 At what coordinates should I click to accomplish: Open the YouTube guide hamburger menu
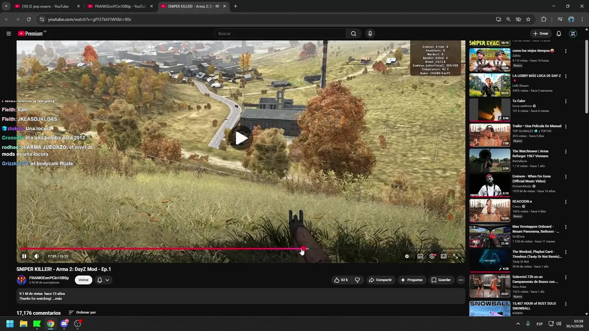pos(9,34)
